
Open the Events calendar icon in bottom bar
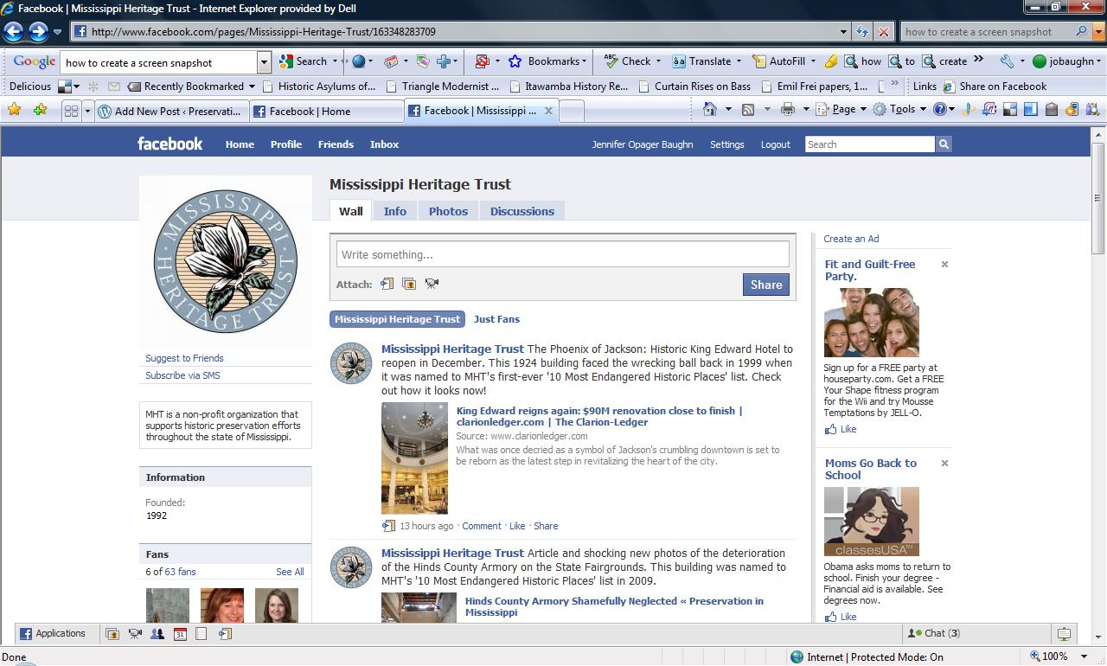click(180, 634)
